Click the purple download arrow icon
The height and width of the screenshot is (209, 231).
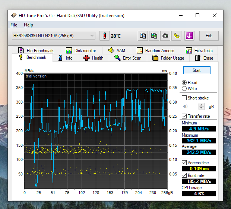[x=189, y=36]
